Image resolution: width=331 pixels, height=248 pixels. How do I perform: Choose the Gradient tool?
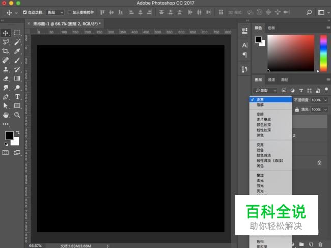[x=17, y=78]
